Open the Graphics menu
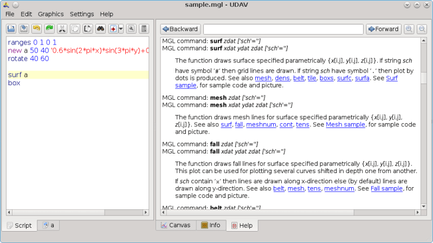The height and width of the screenshot is (243, 433). 51,14
